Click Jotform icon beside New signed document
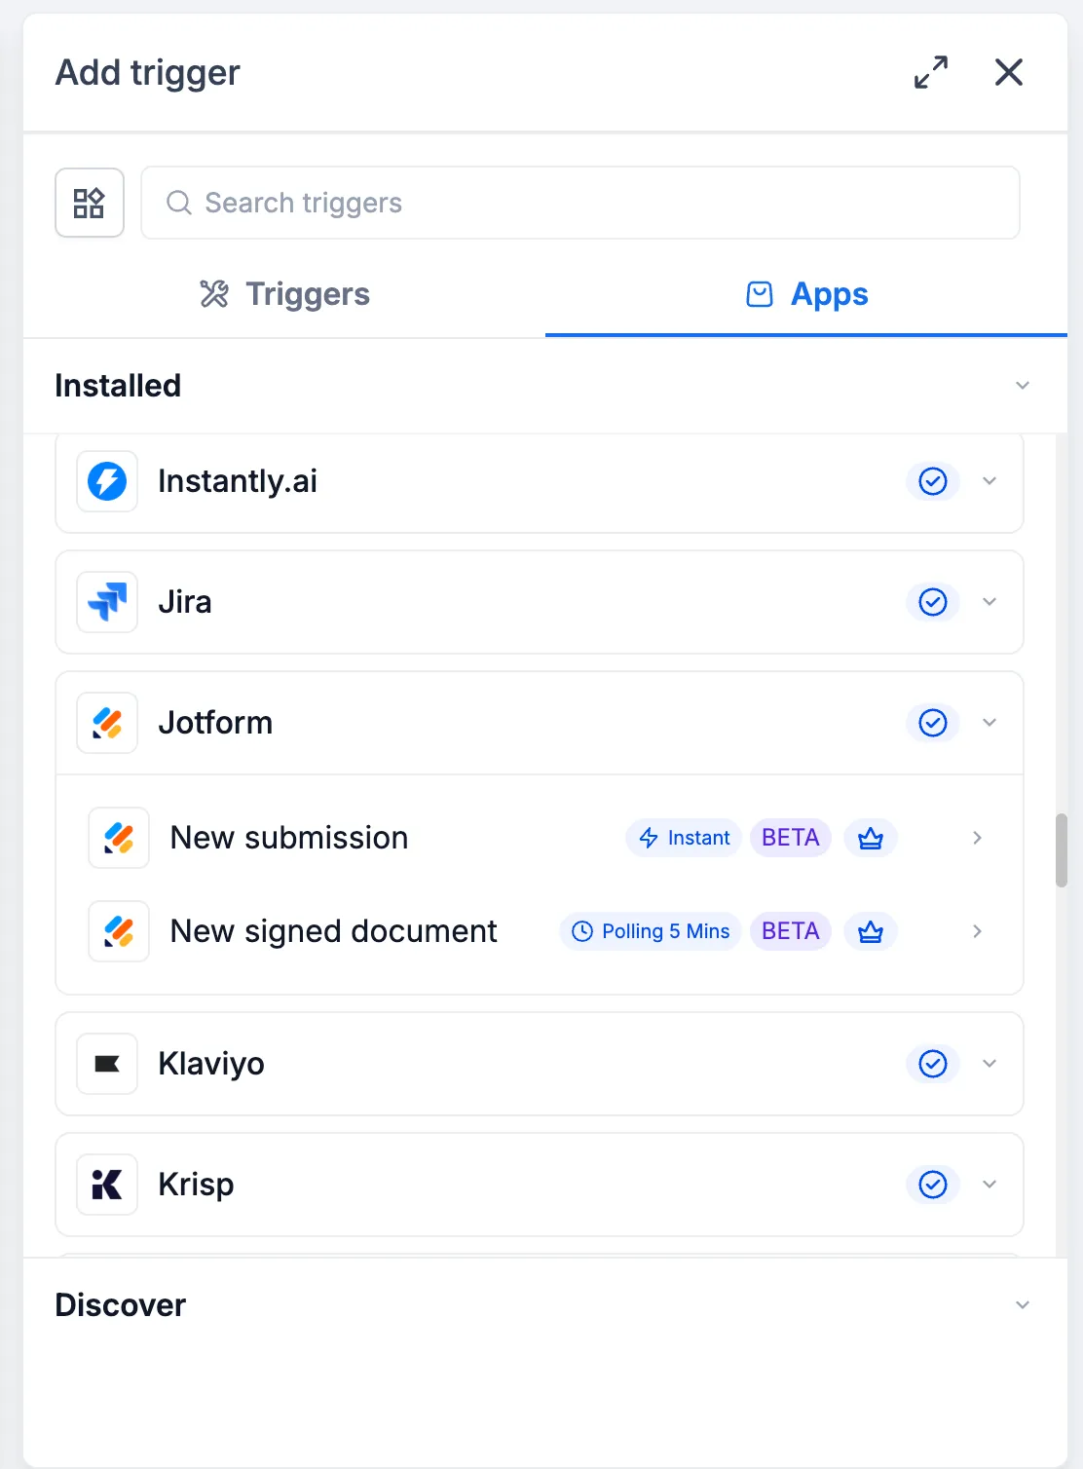Screen dimensions: 1083x1469 (x=119, y=931)
